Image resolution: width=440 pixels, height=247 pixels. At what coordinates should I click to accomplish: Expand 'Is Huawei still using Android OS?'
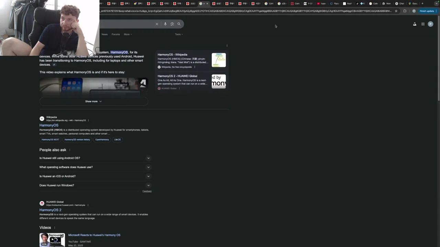(x=95, y=158)
